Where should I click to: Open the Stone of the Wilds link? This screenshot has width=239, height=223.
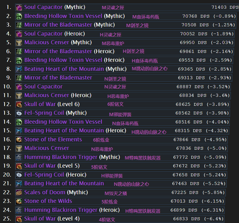click(48, 201)
